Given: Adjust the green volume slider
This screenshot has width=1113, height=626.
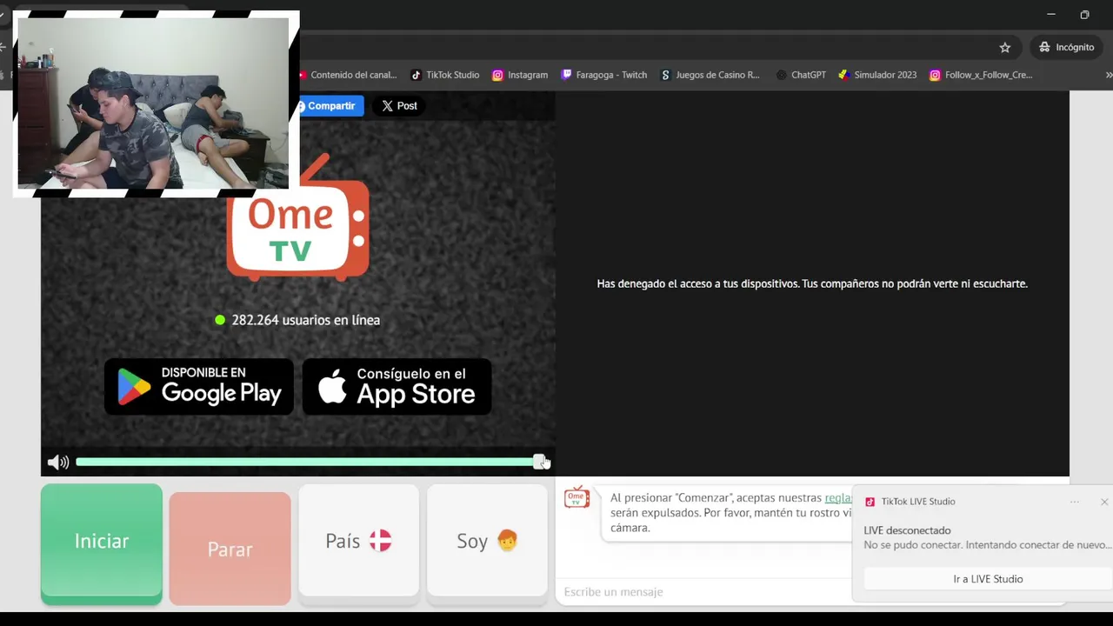Looking at the screenshot, I should click(309, 462).
